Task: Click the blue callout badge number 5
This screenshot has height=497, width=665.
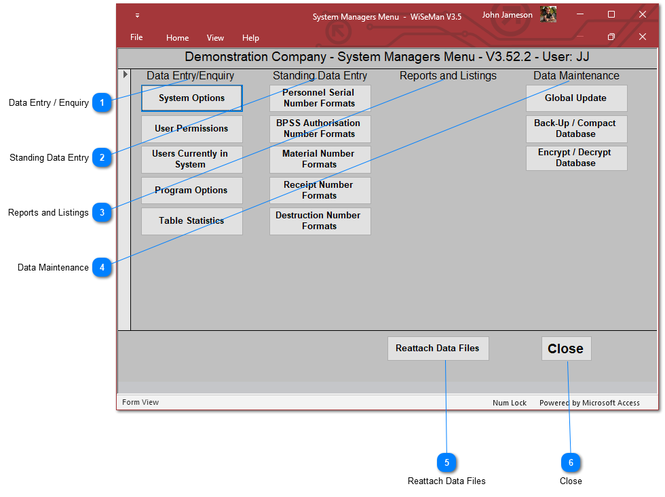Action: click(446, 462)
